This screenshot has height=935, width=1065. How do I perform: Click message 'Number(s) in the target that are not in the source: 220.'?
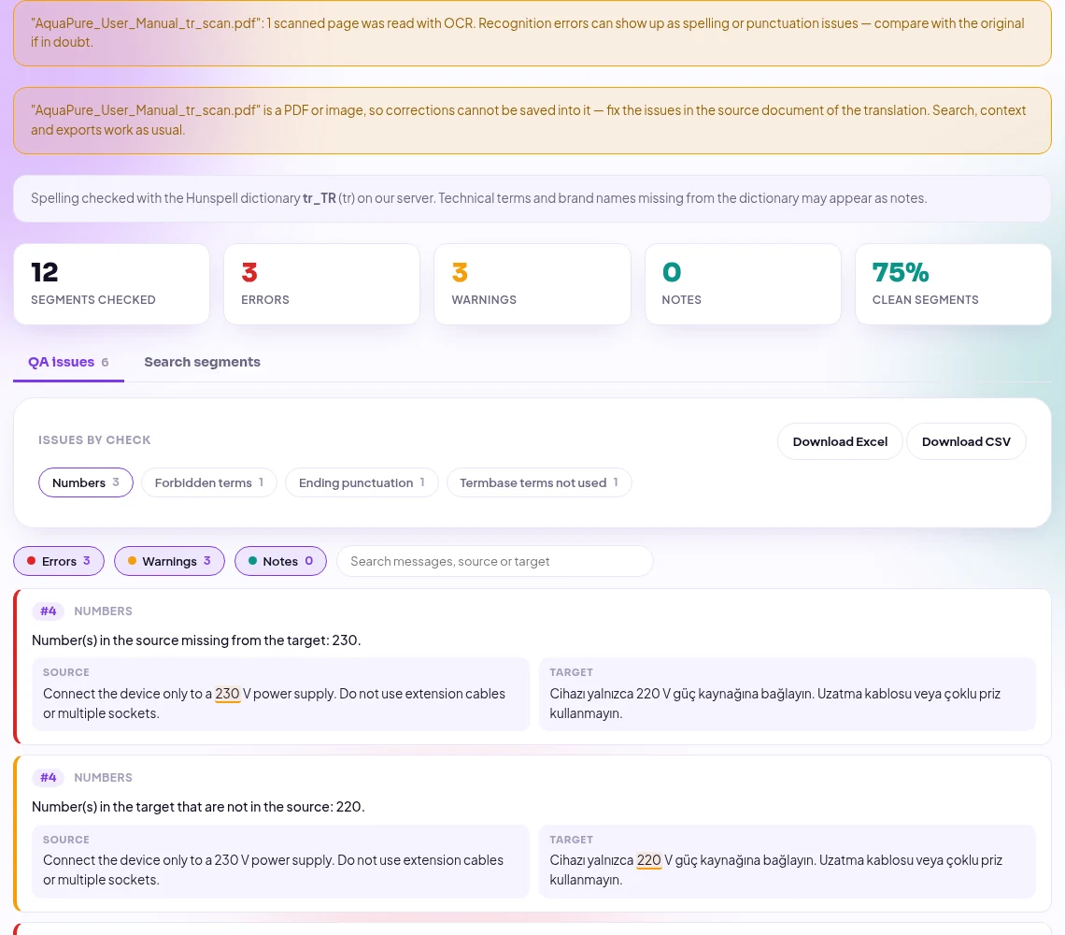pos(198,807)
